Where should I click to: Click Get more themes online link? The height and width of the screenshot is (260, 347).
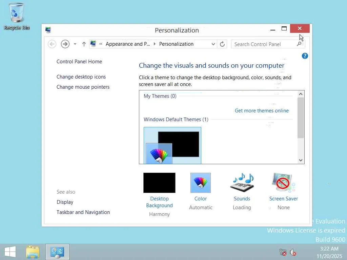pyautogui.click(x=262, y=111)
